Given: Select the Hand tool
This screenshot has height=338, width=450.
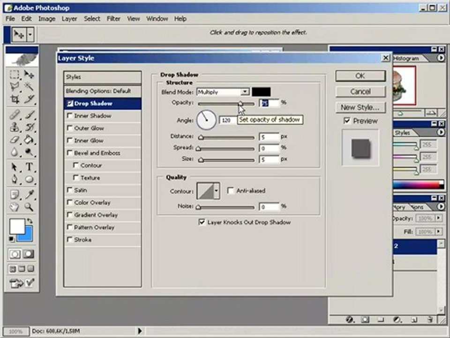Looking at the screenshot, I should (15, 207).
